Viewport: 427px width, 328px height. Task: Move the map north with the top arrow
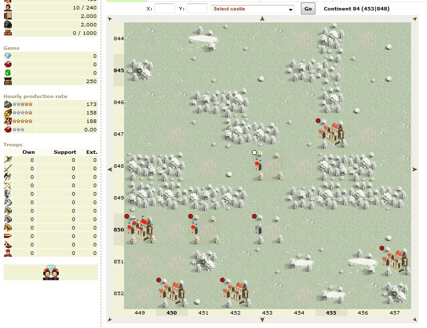pyautogui.click(x=262, y=19)
